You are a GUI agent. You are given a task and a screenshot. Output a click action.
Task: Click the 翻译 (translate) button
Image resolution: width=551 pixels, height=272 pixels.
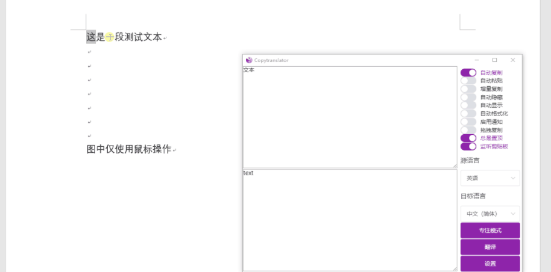click(x=490, y=247)
